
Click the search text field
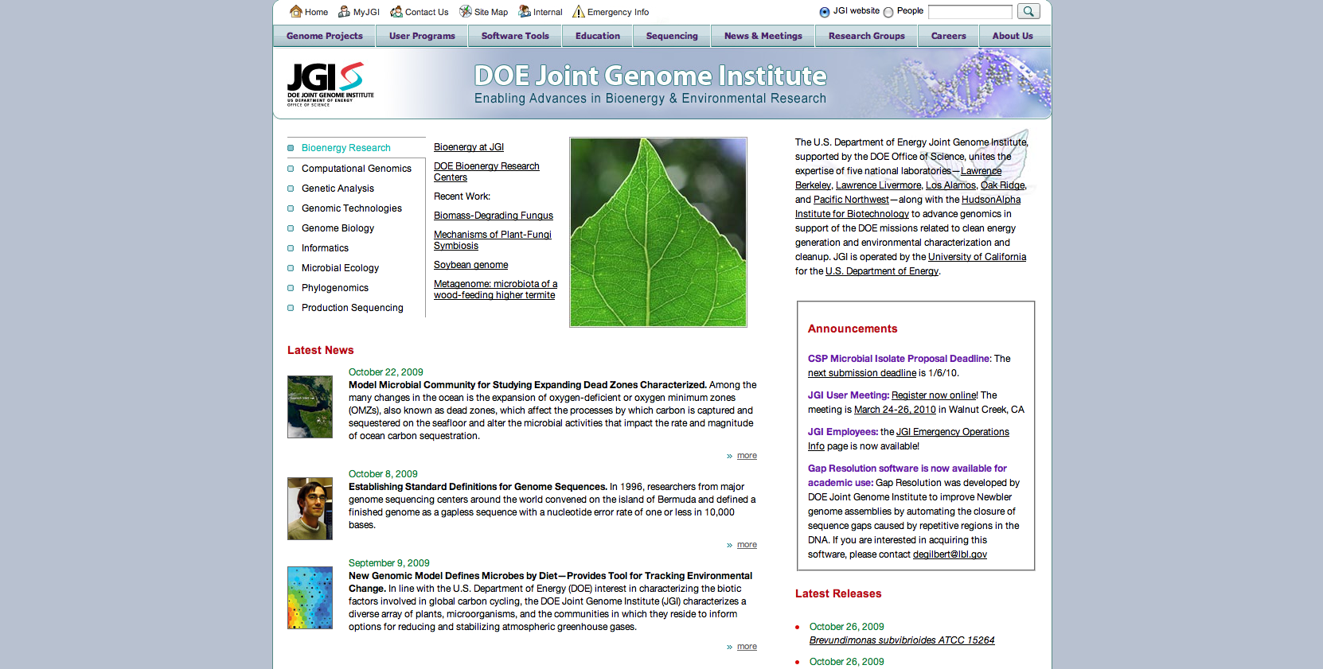pyautogui.click(x=970, y=12)
